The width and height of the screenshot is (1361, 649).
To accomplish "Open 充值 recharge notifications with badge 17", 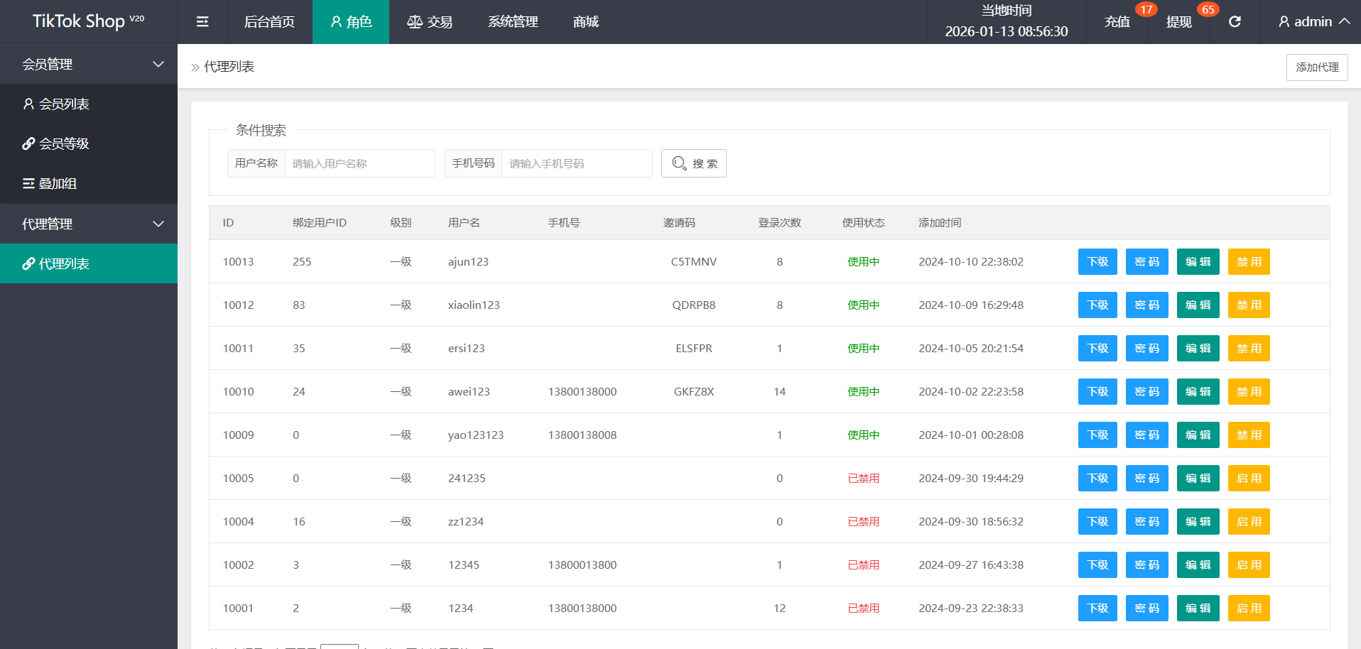I will point(1117,22).
